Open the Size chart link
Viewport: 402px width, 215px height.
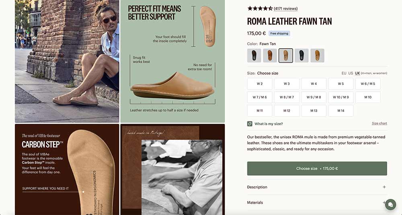[379, 123]
